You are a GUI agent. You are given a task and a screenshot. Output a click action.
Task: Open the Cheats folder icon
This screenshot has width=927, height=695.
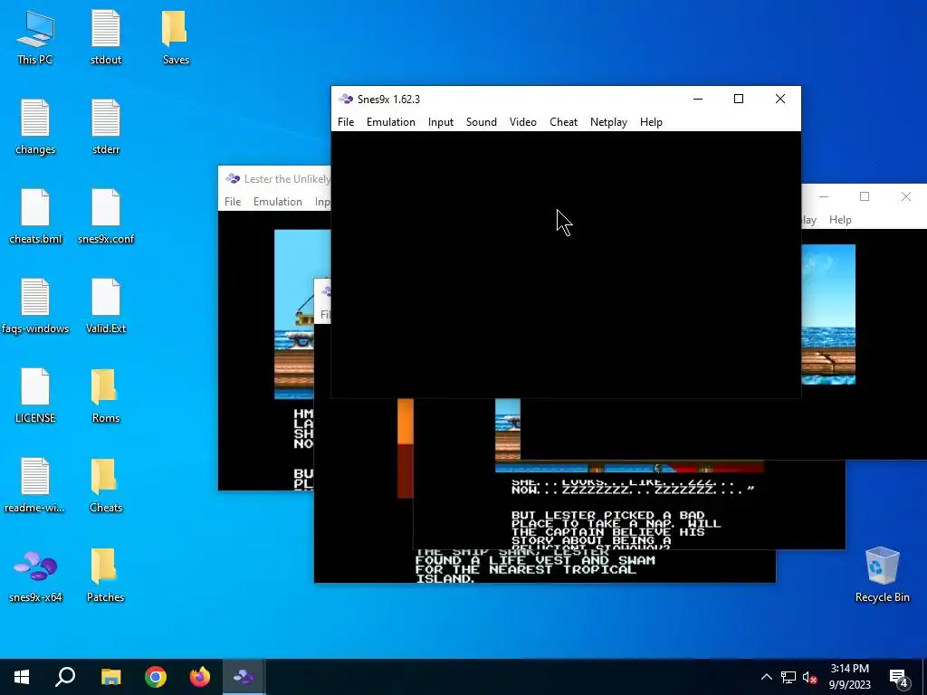coord(106,485)
